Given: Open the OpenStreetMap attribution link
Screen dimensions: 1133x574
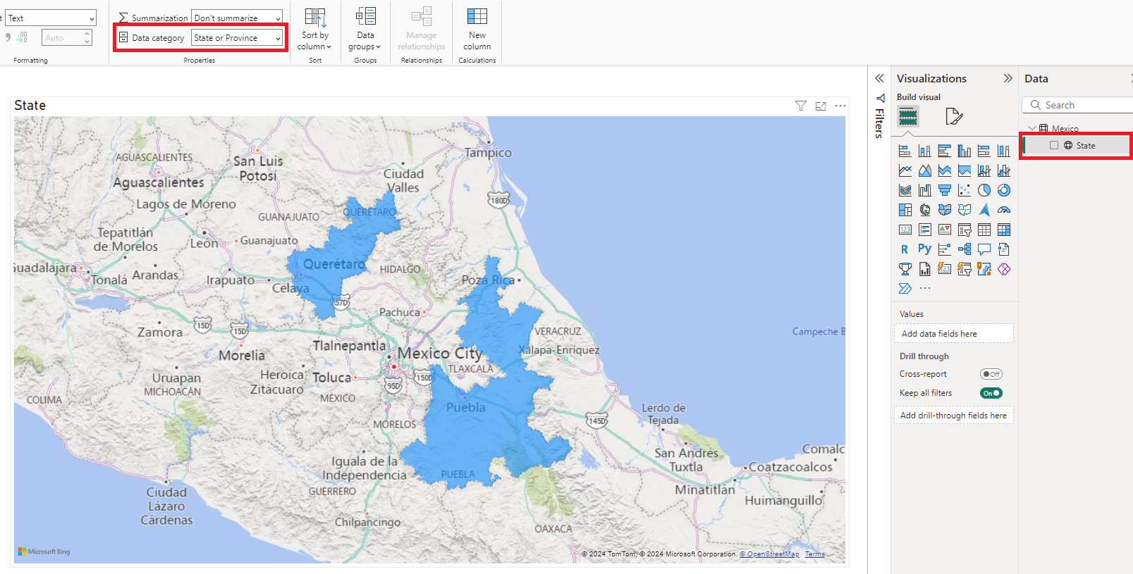Looking at the screenshot, I should pos(769,554).
